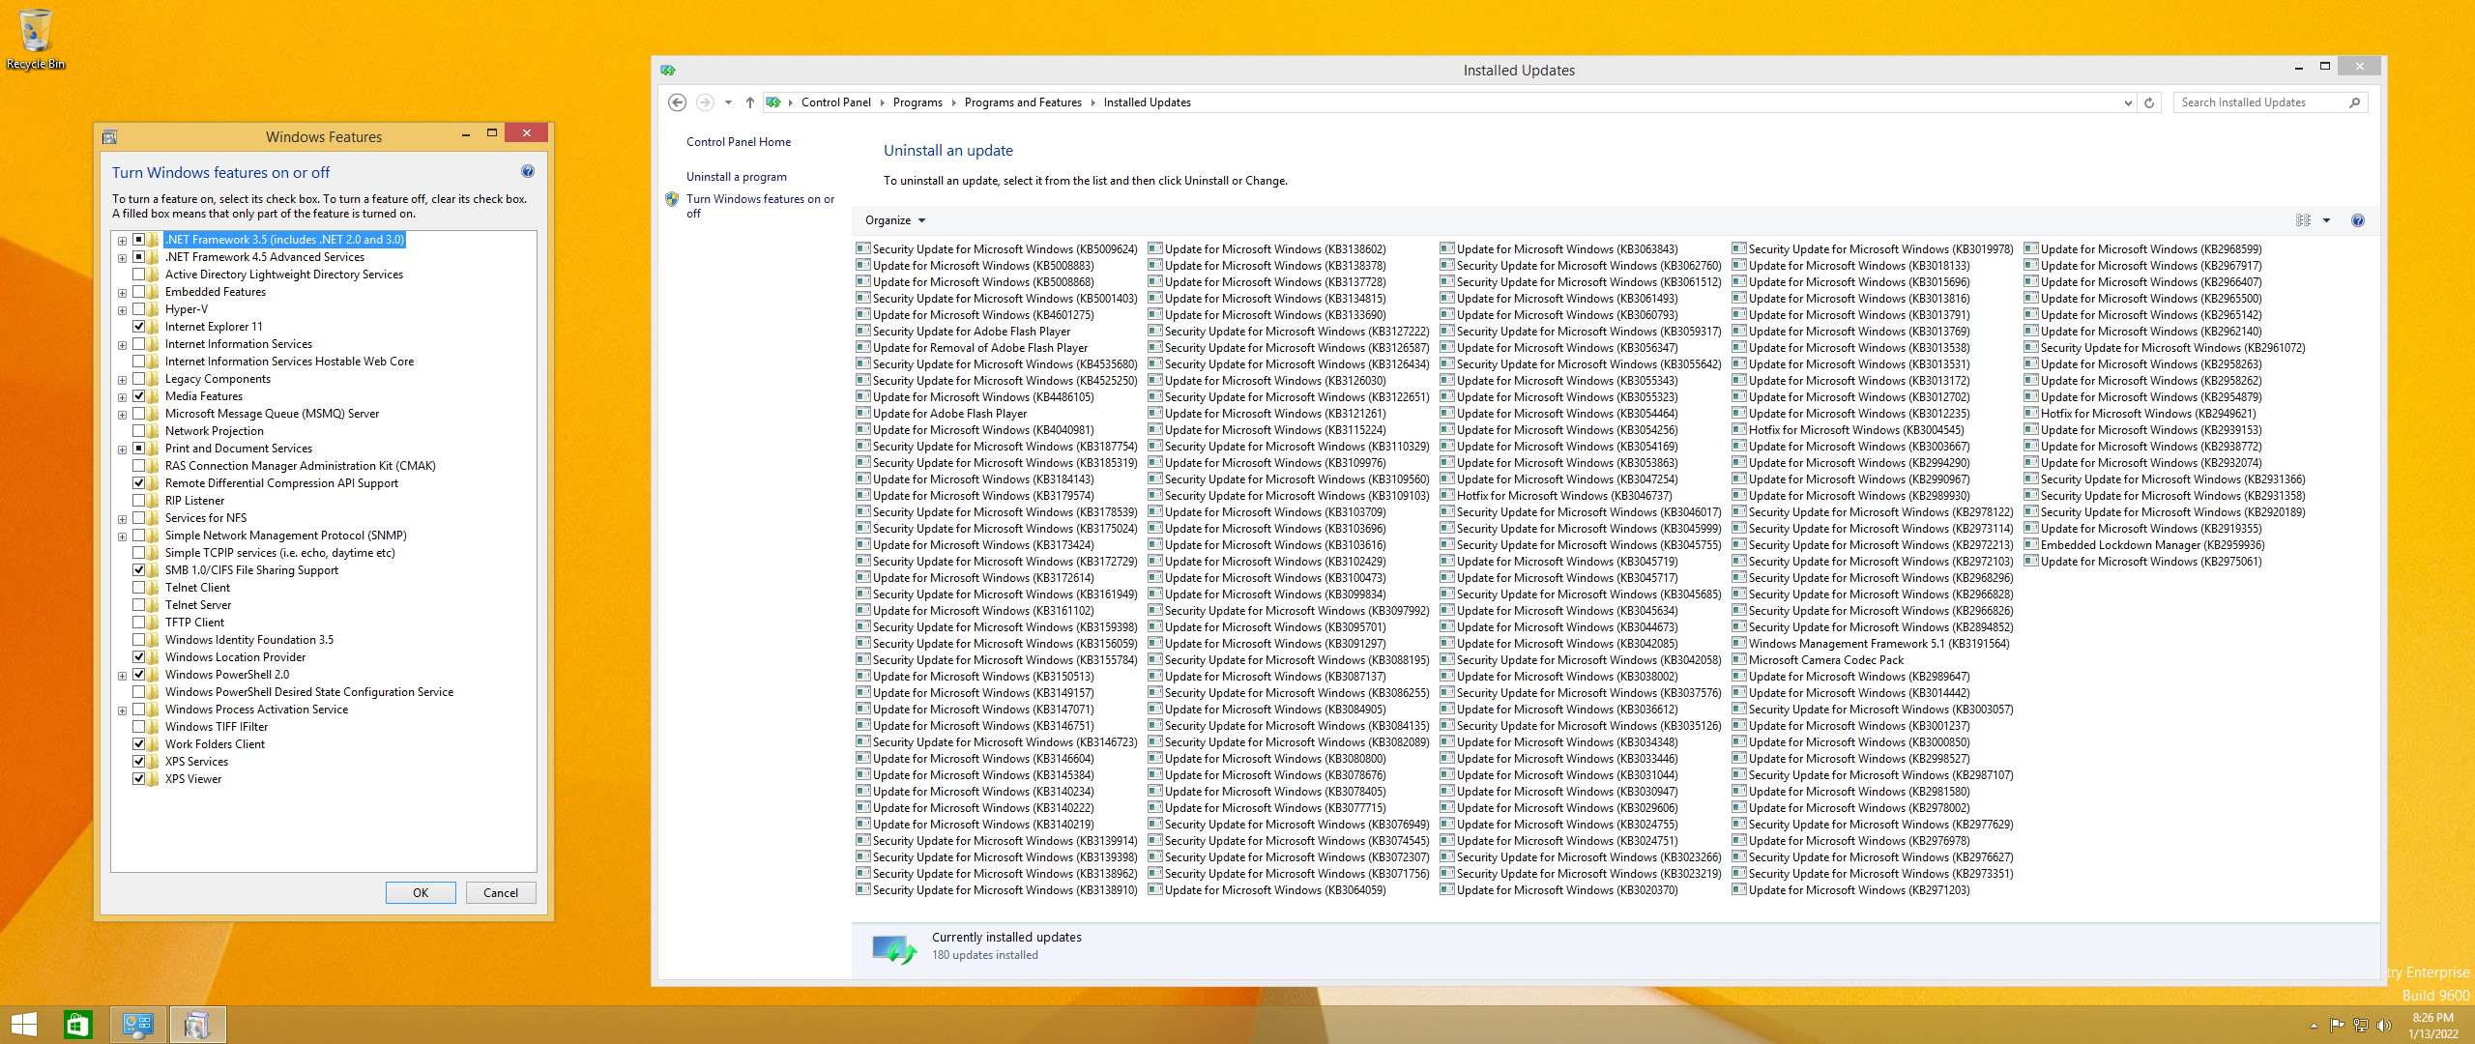Click the change view icon
Viewport: 2475px width, 1044px height.
point(2303,220)
